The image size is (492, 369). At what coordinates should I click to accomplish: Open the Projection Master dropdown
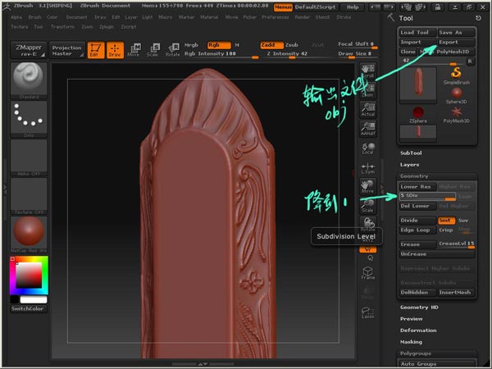[67, 50]
